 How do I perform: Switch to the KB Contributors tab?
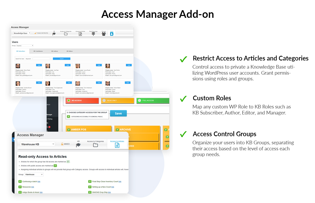(38, 51)
